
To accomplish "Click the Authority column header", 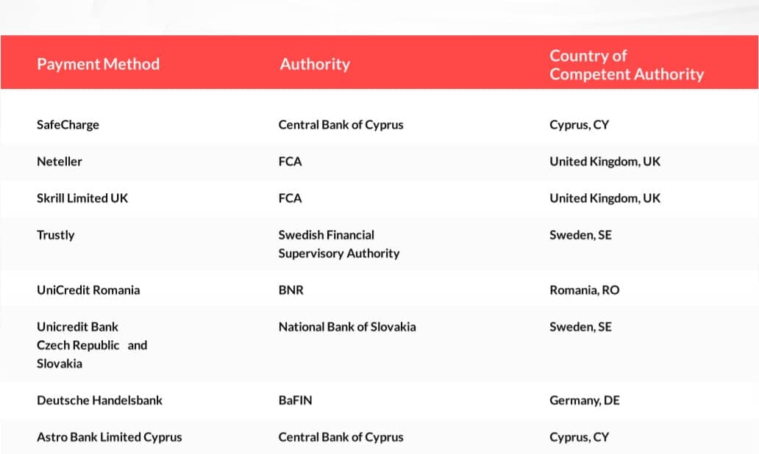I will (315, 64).
